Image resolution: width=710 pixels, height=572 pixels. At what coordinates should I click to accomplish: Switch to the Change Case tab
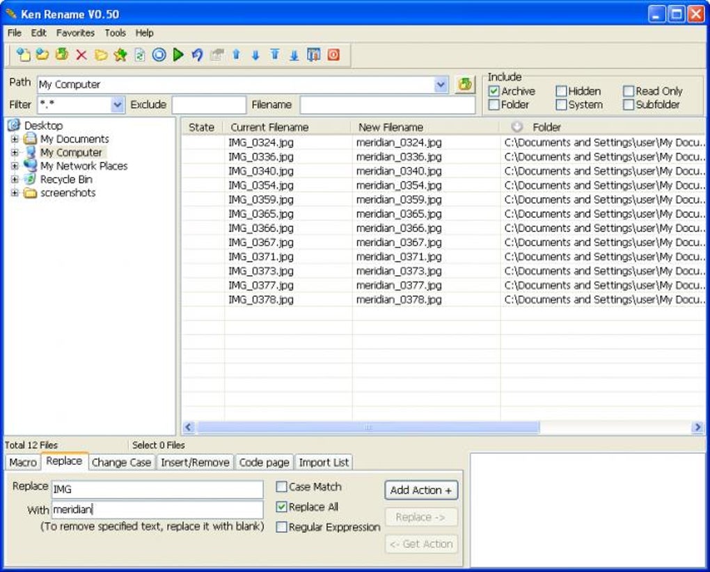point(121,462)
